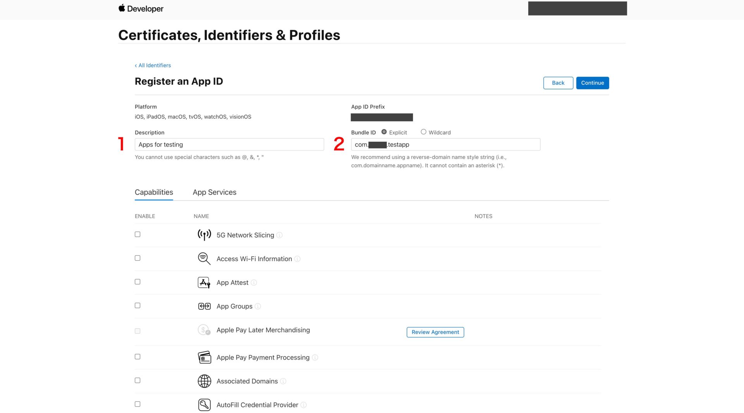The image size is (744, 413).
Task: Click the Access Wi-Fi Information icon
Action: pos(204,258)
